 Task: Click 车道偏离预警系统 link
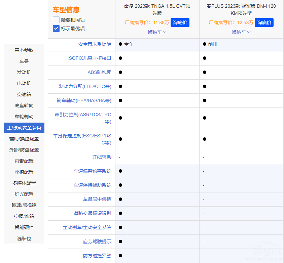(92, 171)
